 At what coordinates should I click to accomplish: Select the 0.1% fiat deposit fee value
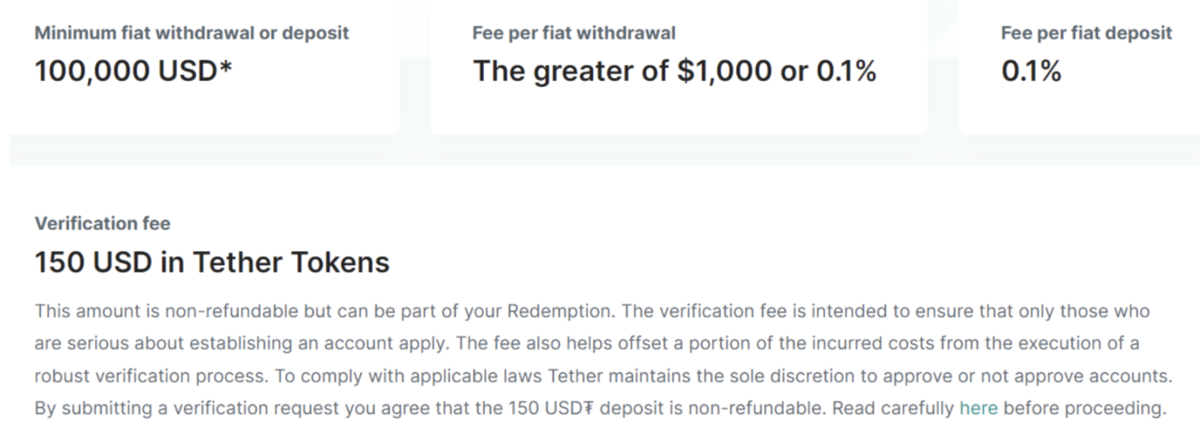click(1031, 71)
